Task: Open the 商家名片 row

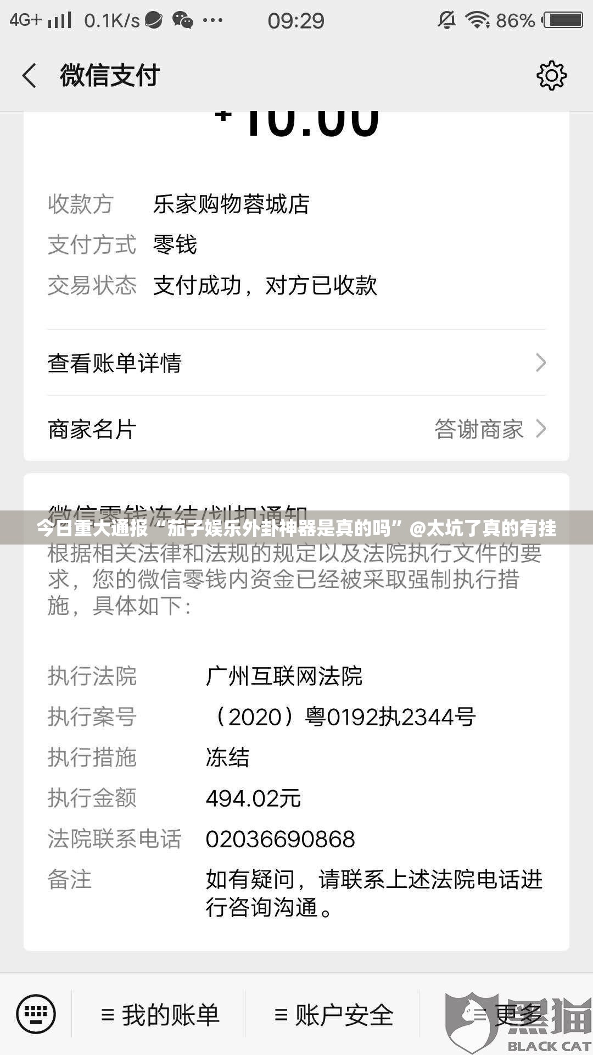Action: 296,429
